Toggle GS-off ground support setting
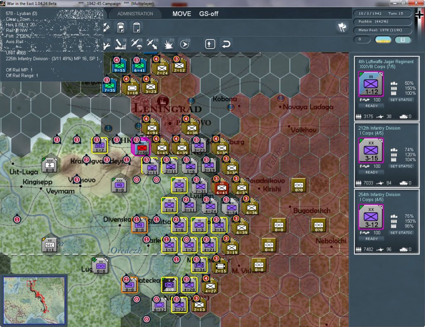 click(x=209, y=14)
